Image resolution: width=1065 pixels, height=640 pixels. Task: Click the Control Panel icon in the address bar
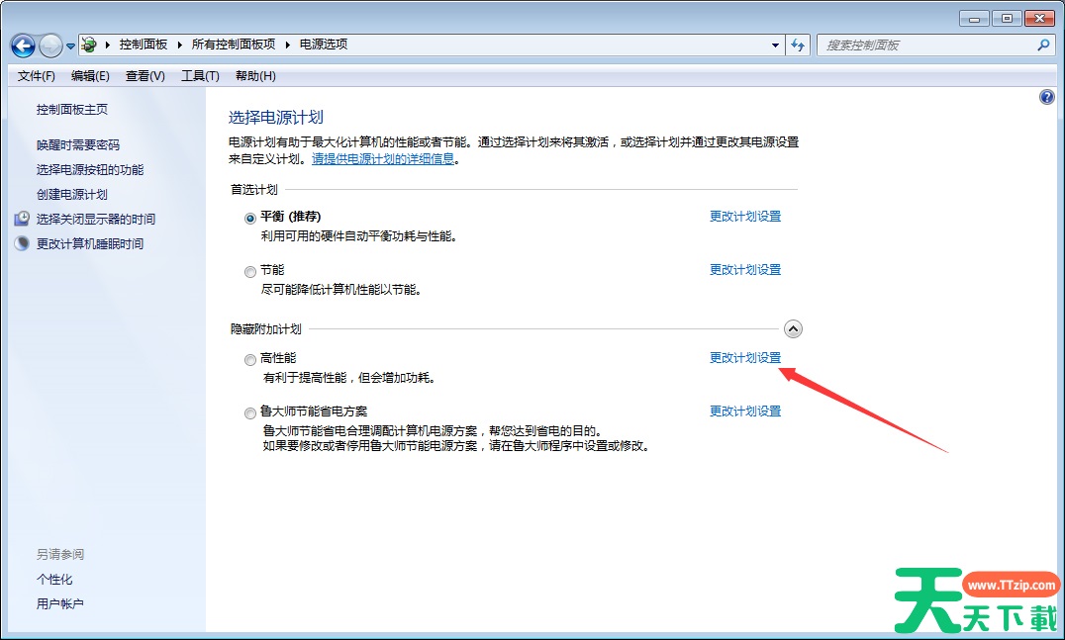(89, 45)
